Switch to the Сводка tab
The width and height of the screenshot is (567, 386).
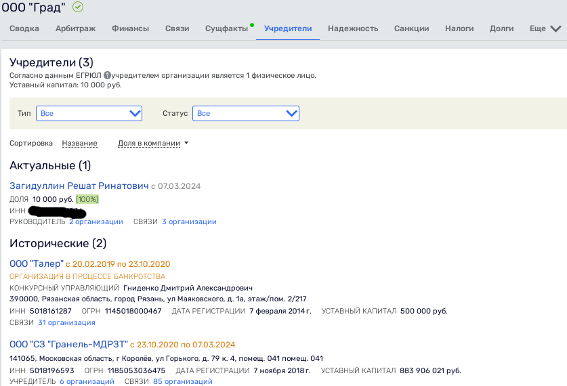point(24,29)
